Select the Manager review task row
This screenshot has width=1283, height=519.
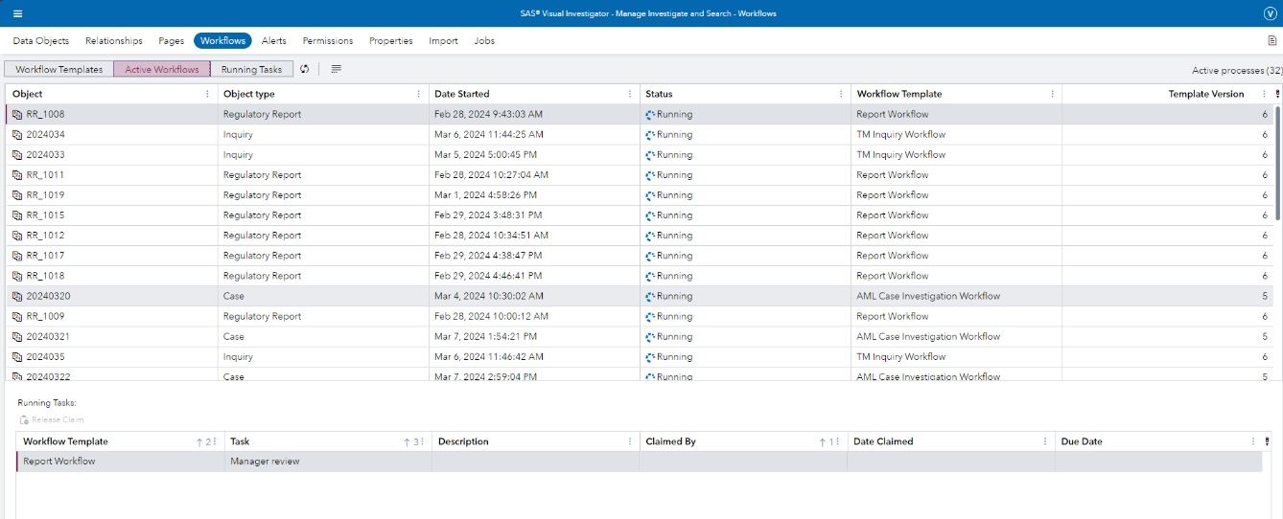[639, 462]
